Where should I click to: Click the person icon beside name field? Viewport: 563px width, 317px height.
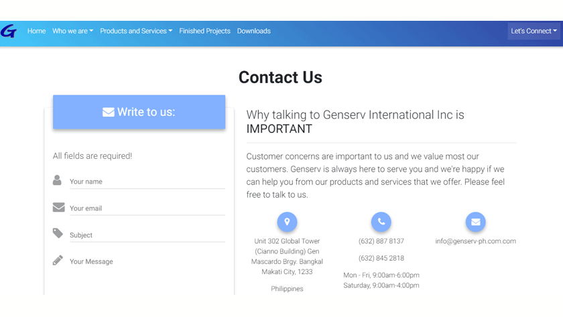[x=58, y=180]
